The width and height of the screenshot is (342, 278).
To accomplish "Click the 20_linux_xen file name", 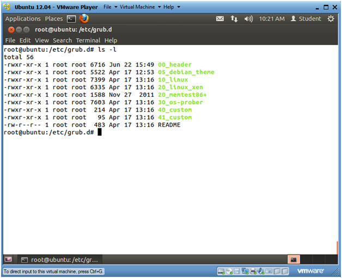I will point(180,87).
